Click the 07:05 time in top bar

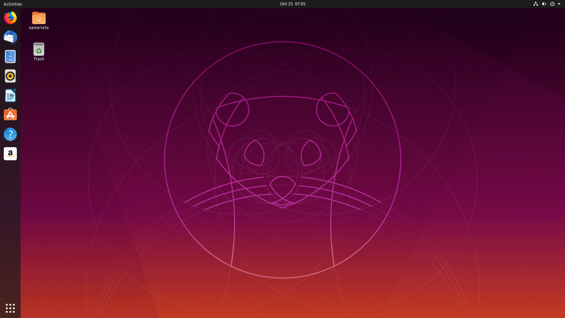click(x=300, y=4)
